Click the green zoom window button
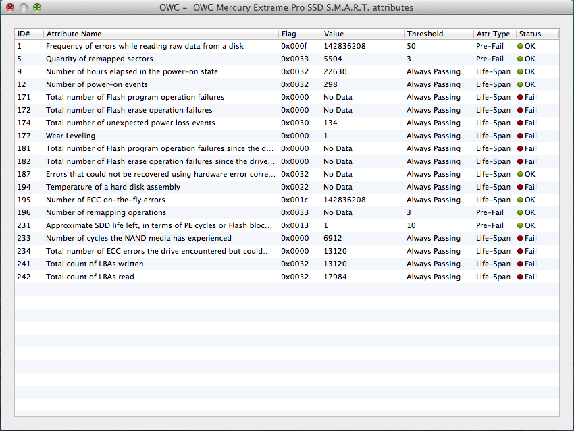 37,7
